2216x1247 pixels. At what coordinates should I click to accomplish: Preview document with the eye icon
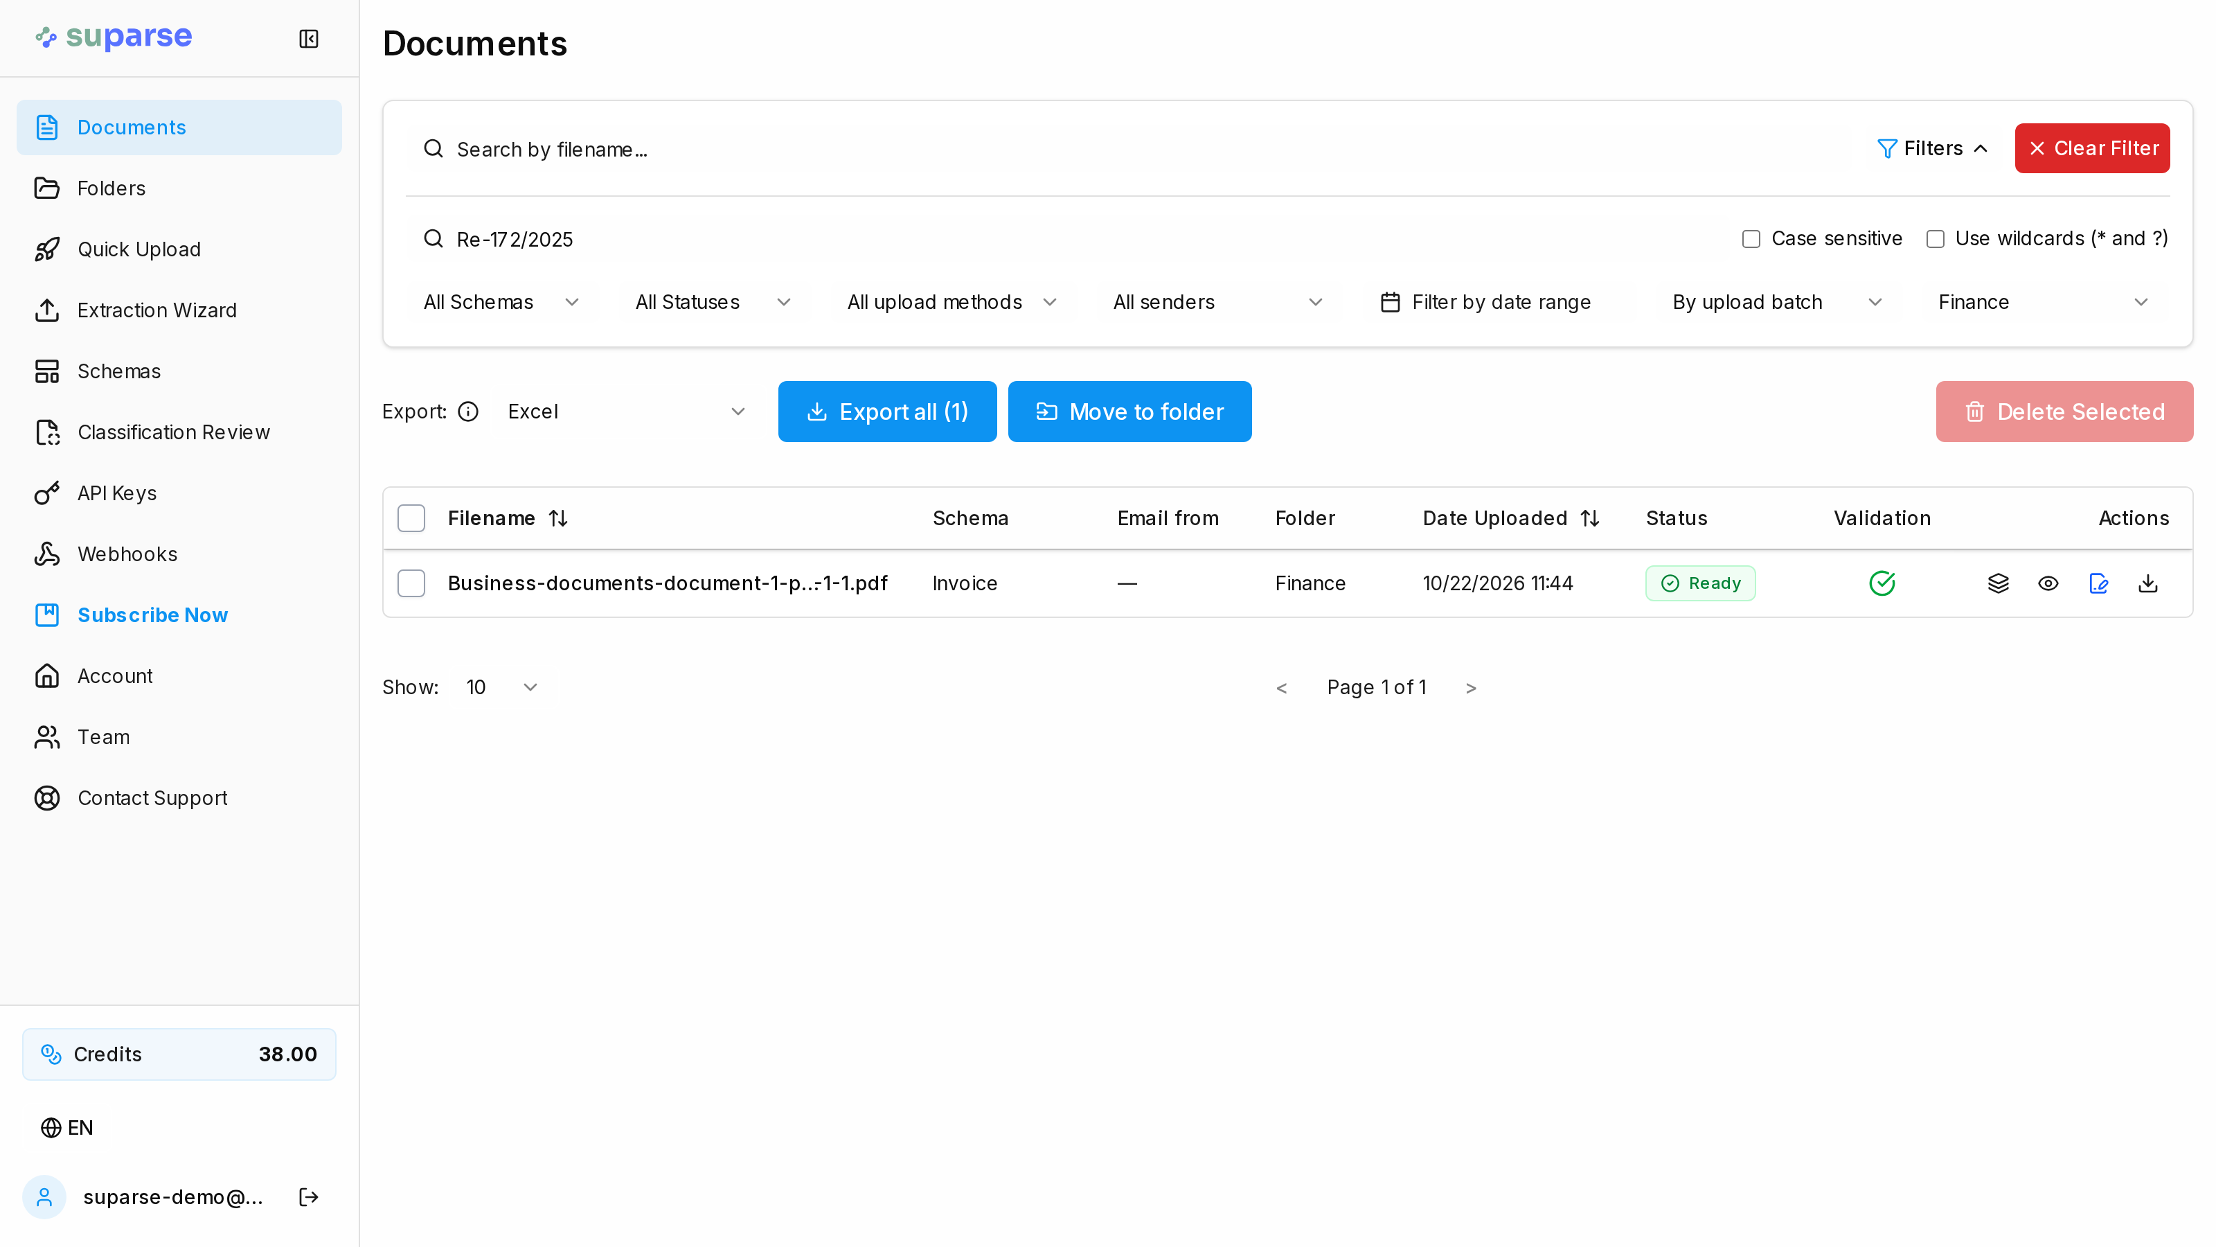click(2048, 583)
